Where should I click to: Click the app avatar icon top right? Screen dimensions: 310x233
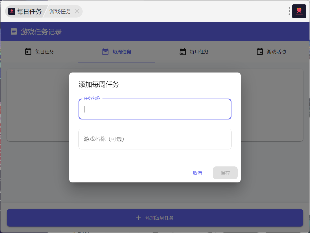299,11
